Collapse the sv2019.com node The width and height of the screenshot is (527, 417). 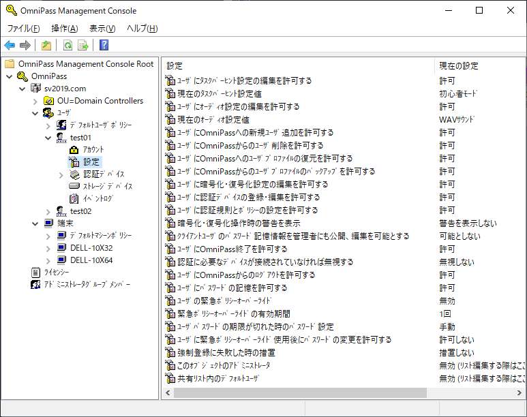[x=22, y=89]
